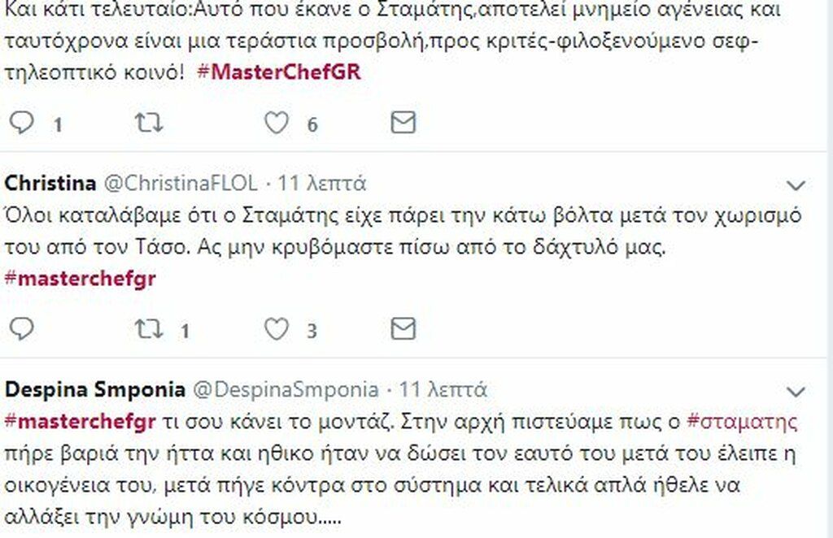The image size is (833, 538).
Task: Send top tweet via direct message
Action: [403, 123]
